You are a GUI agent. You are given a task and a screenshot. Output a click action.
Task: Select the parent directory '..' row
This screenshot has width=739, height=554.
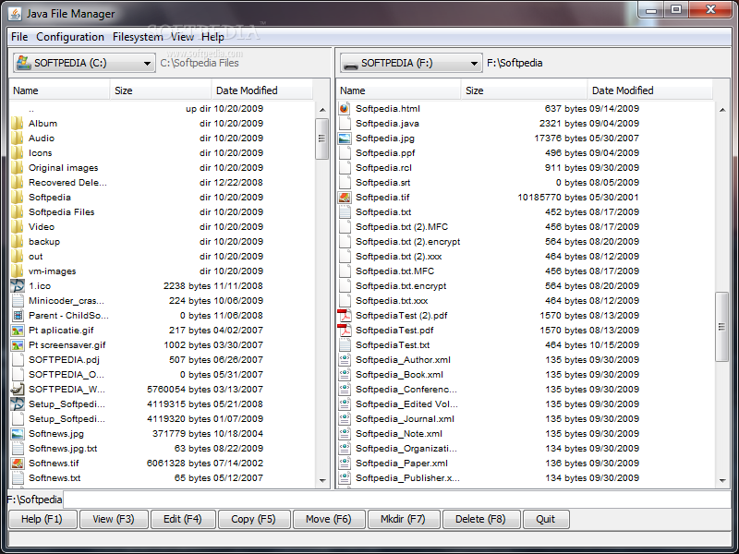pyautogui.click(x=161, y=109)
